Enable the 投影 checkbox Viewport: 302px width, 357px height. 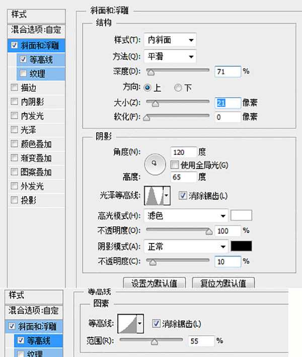tap(14, 200)
